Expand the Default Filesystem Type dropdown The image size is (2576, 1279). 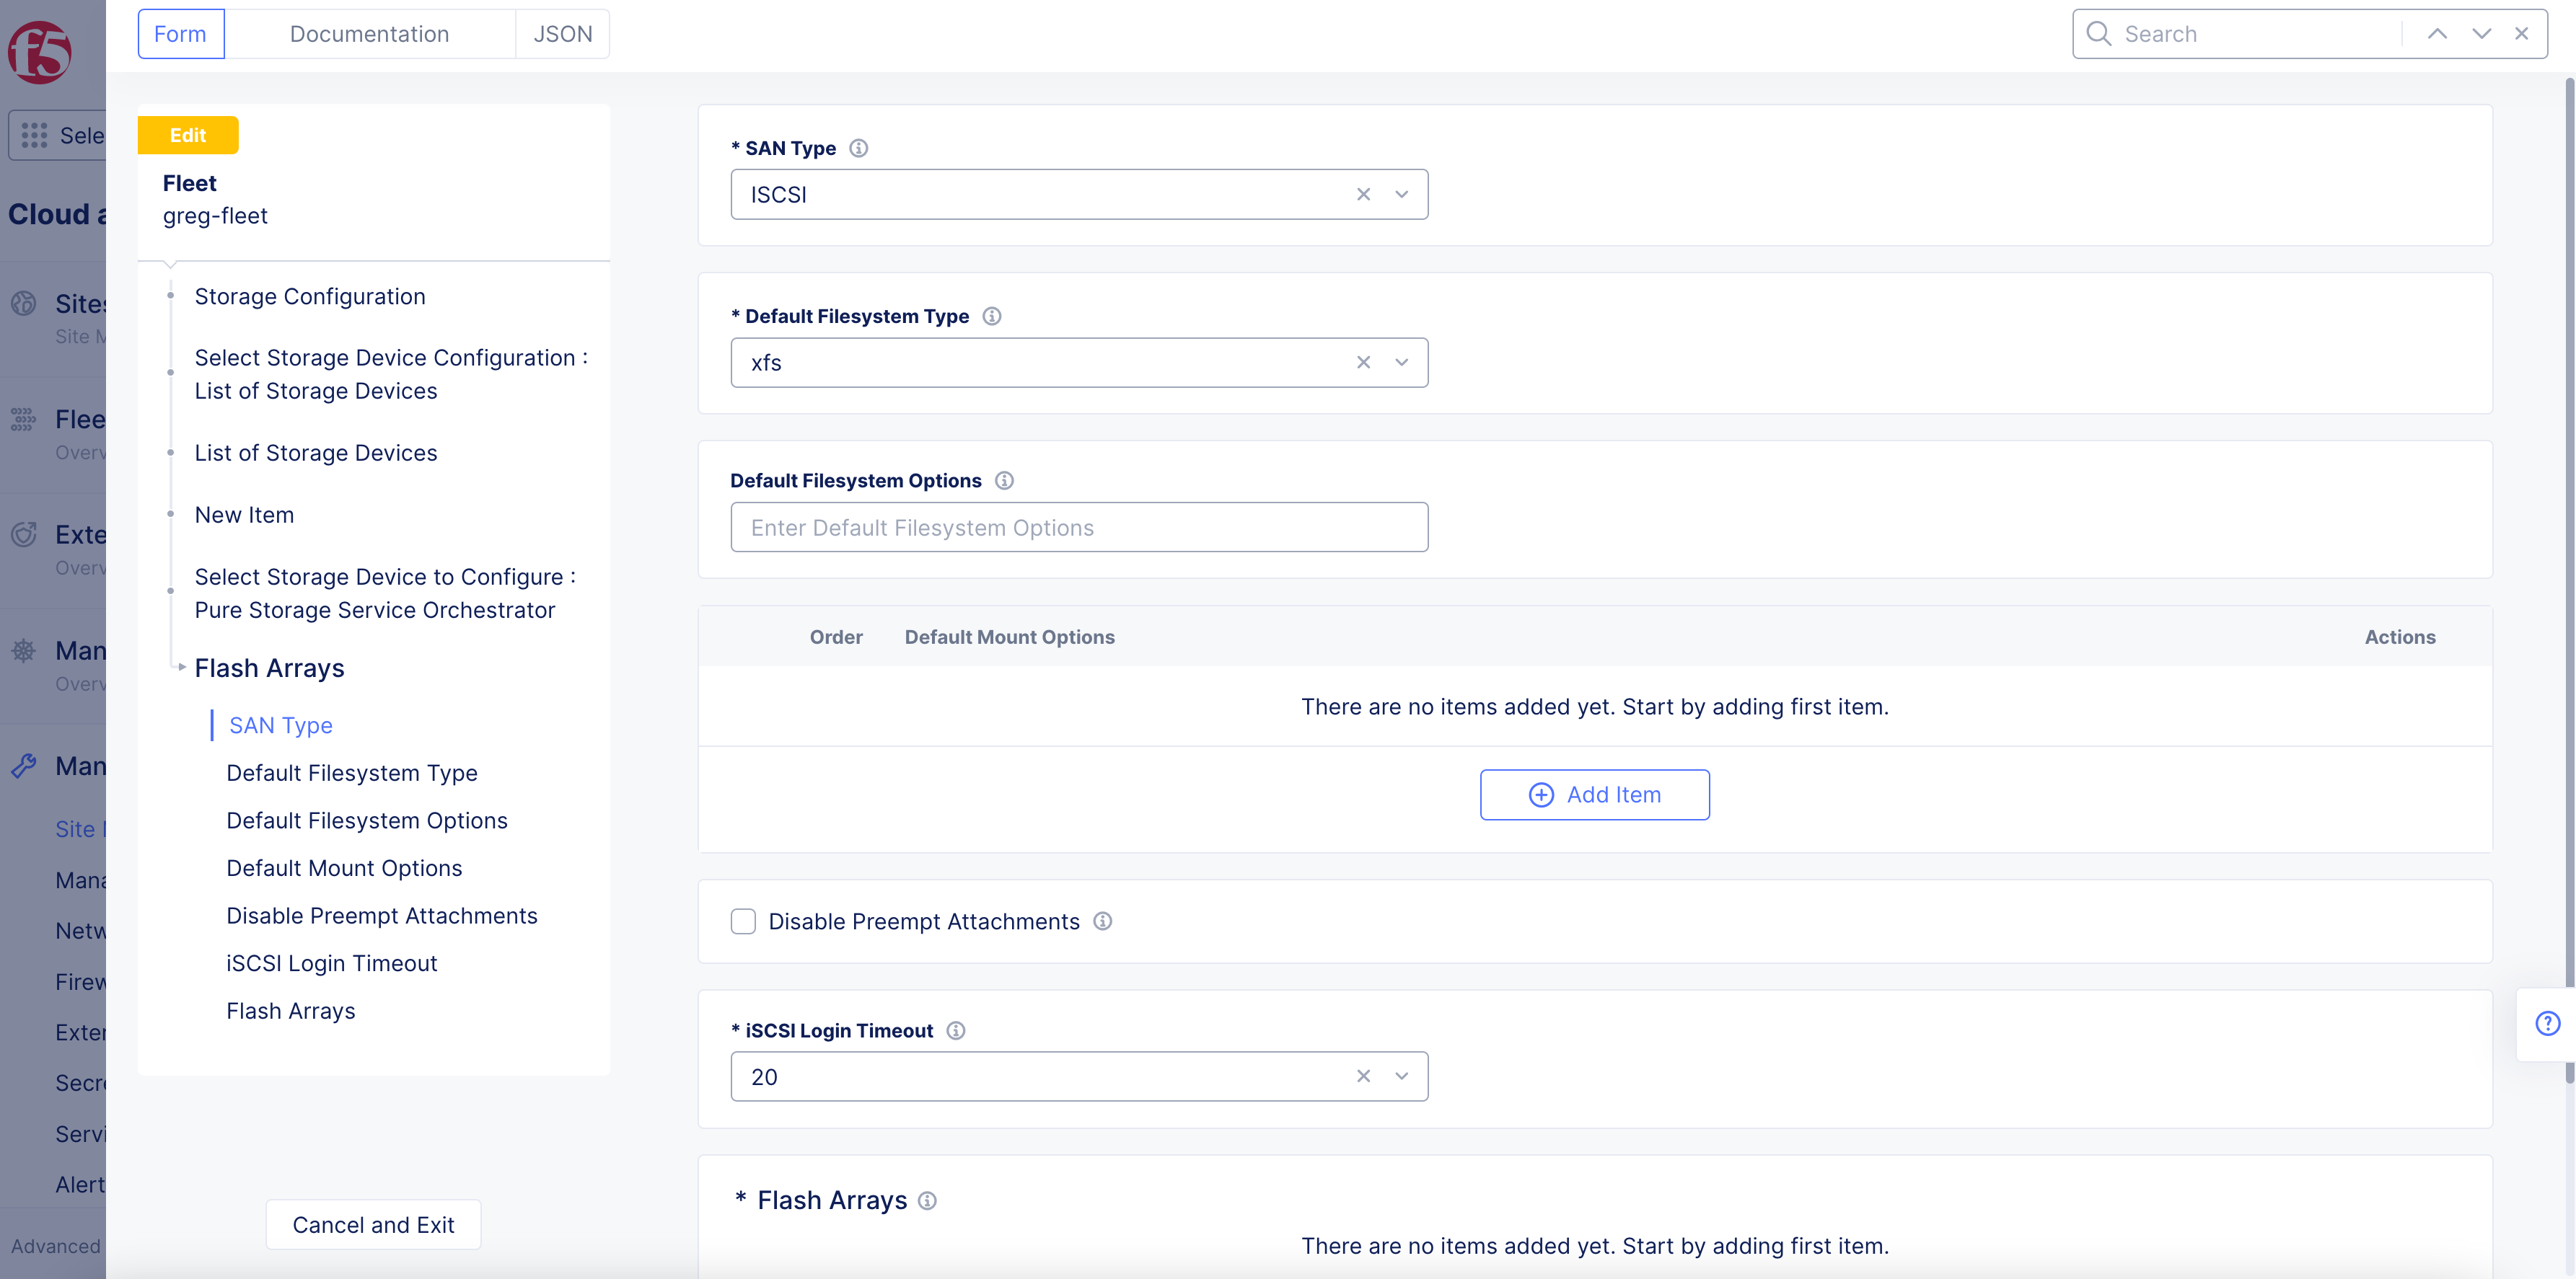pyautogui.click(x=1401, y=363)
